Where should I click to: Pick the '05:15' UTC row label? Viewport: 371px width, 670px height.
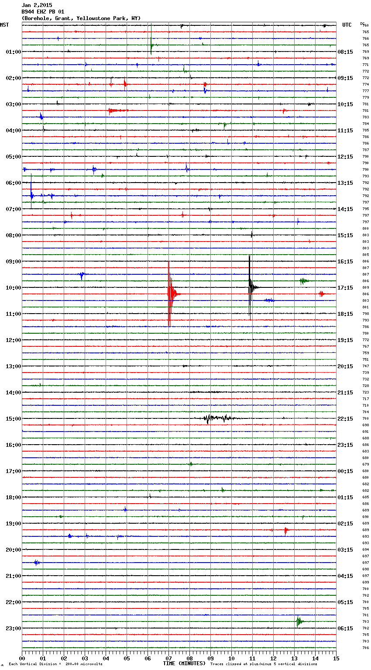[345, 602]
